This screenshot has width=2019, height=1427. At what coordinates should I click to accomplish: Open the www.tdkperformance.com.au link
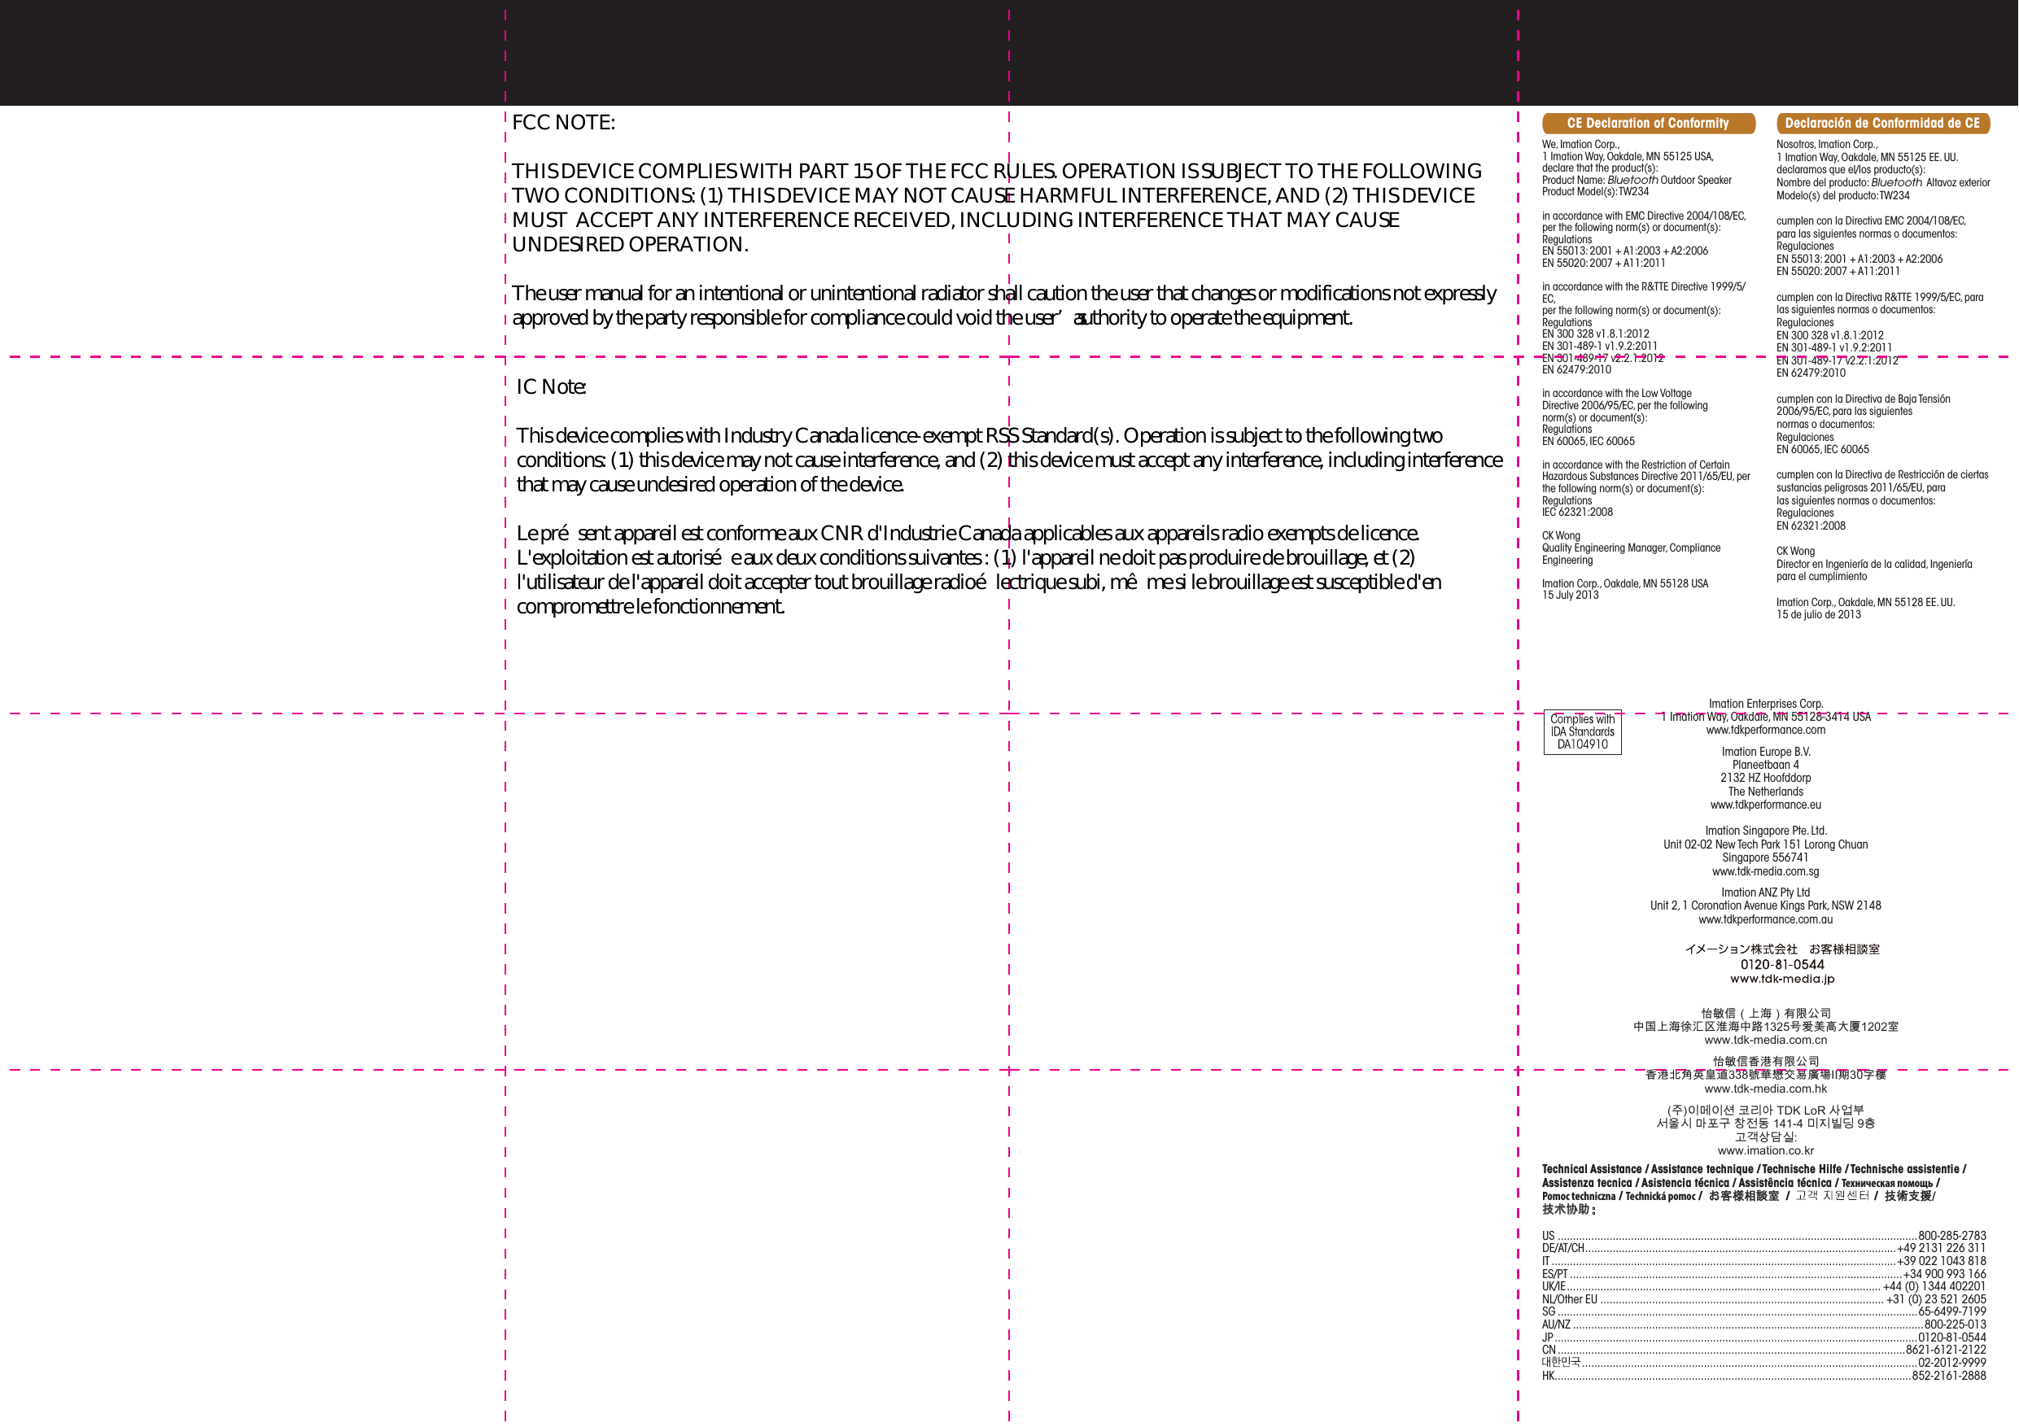point(1765,919)
